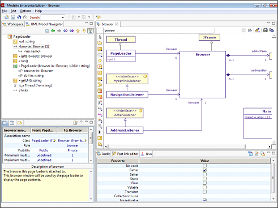Enable the Static checkbox
278x208 pixels.
[205, 179]
